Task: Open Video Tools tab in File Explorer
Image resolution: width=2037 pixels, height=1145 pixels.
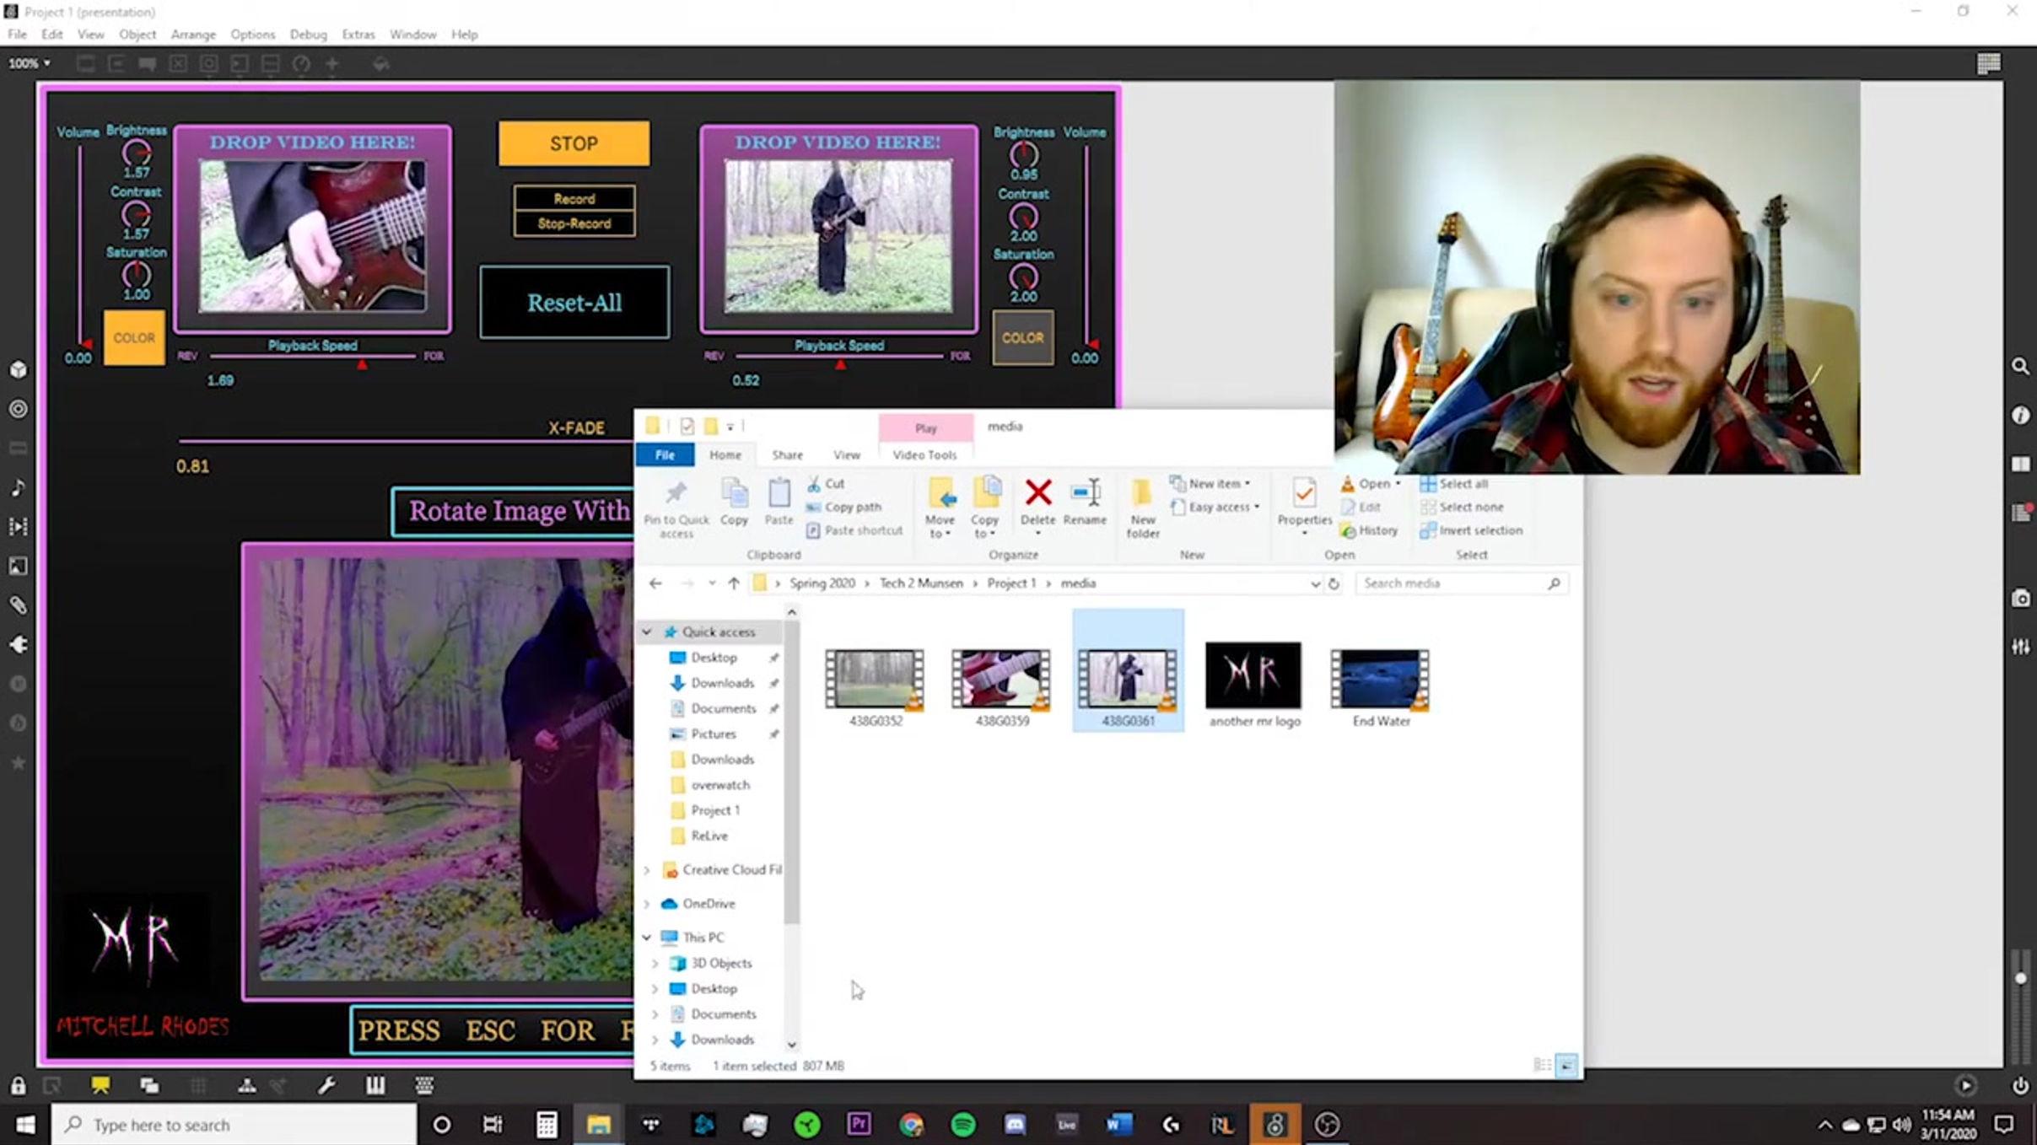Action: coord(924,454)
